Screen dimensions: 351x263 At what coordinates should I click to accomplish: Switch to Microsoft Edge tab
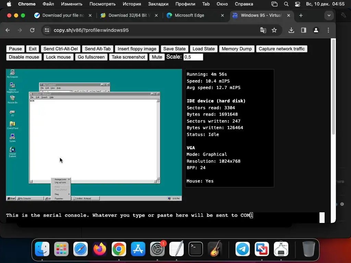[195, 15]
